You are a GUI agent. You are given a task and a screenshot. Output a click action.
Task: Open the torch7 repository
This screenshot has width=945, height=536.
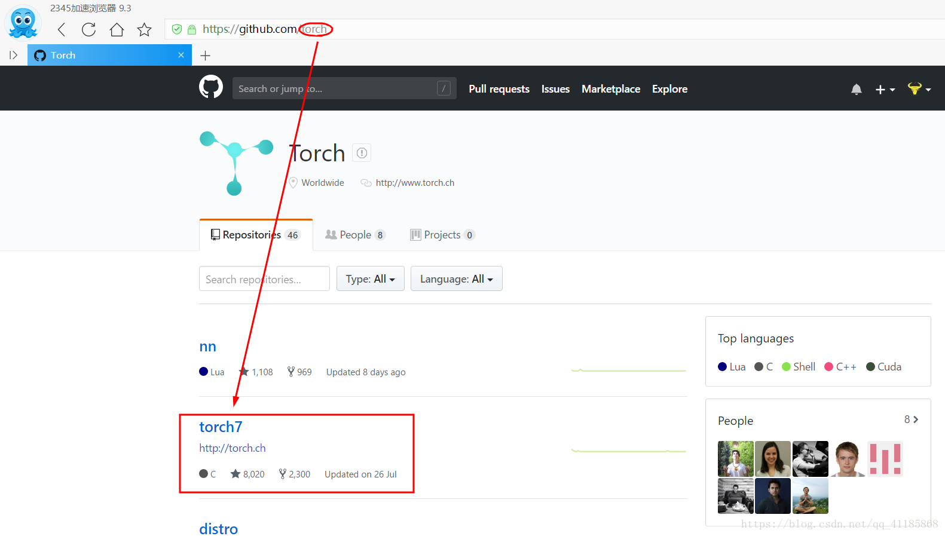(x=221, y=427)
